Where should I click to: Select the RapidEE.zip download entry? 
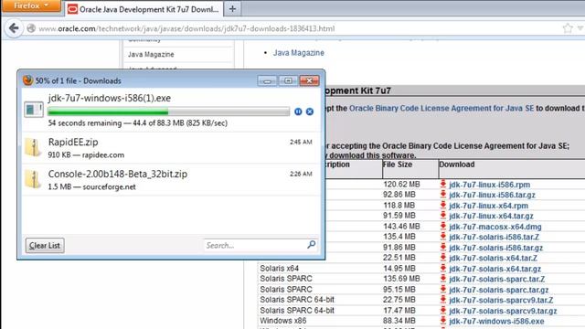click(x=171, y=148)
